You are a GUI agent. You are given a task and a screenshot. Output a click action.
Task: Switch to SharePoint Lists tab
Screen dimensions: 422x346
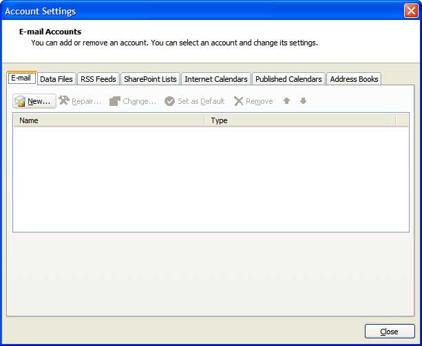coord(150,79)
